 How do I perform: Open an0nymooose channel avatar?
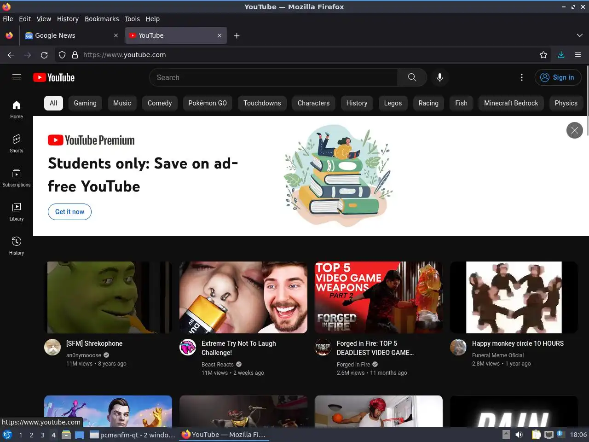coord(52,347)
